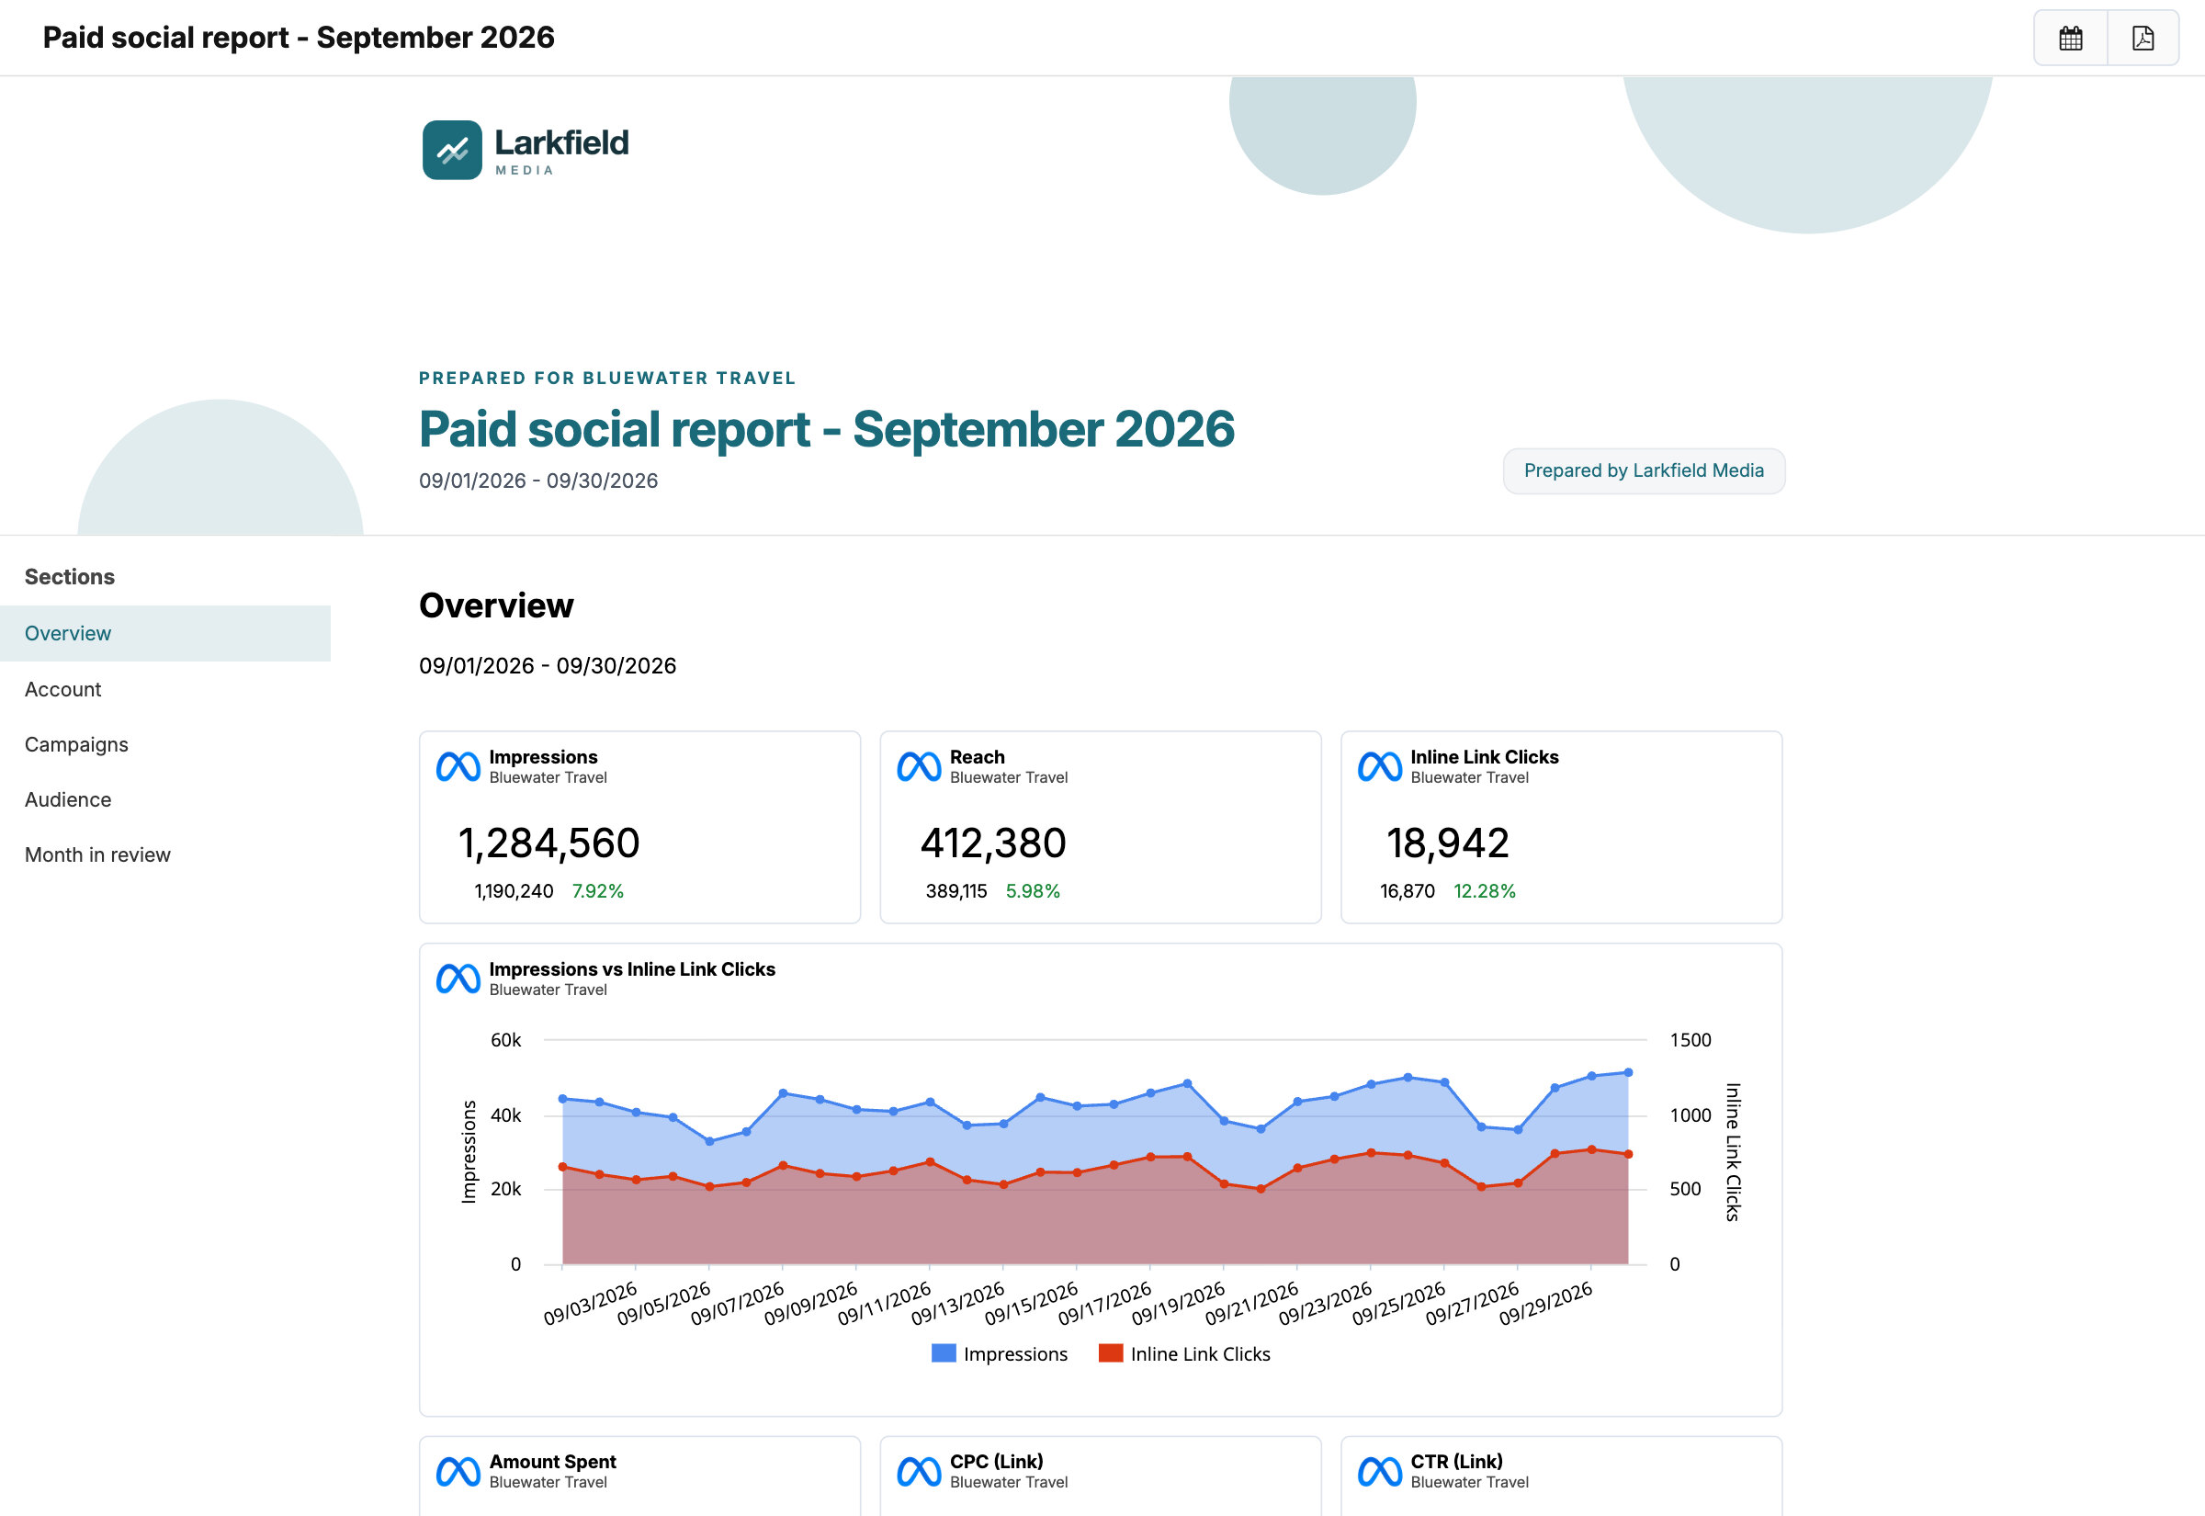The width and height of the screenshot is (2205, 1516).
Task: Click the Impressions value 1,284,560
Action: [x=548, y=843]
